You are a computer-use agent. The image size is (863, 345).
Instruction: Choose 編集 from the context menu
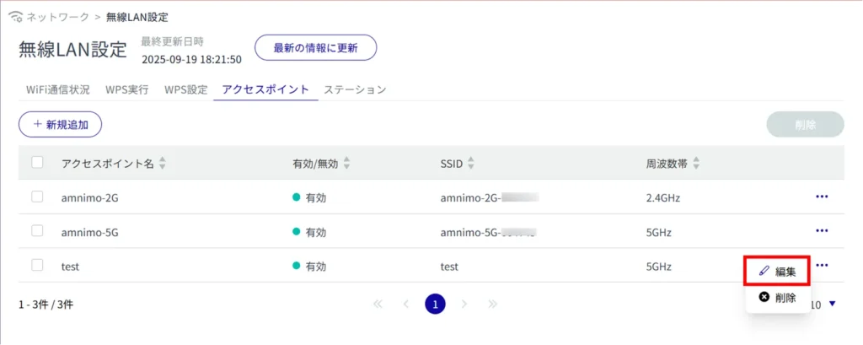[777, 271]
